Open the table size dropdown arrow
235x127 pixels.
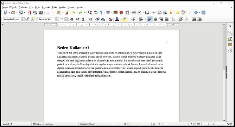click(x=112, y=12)
